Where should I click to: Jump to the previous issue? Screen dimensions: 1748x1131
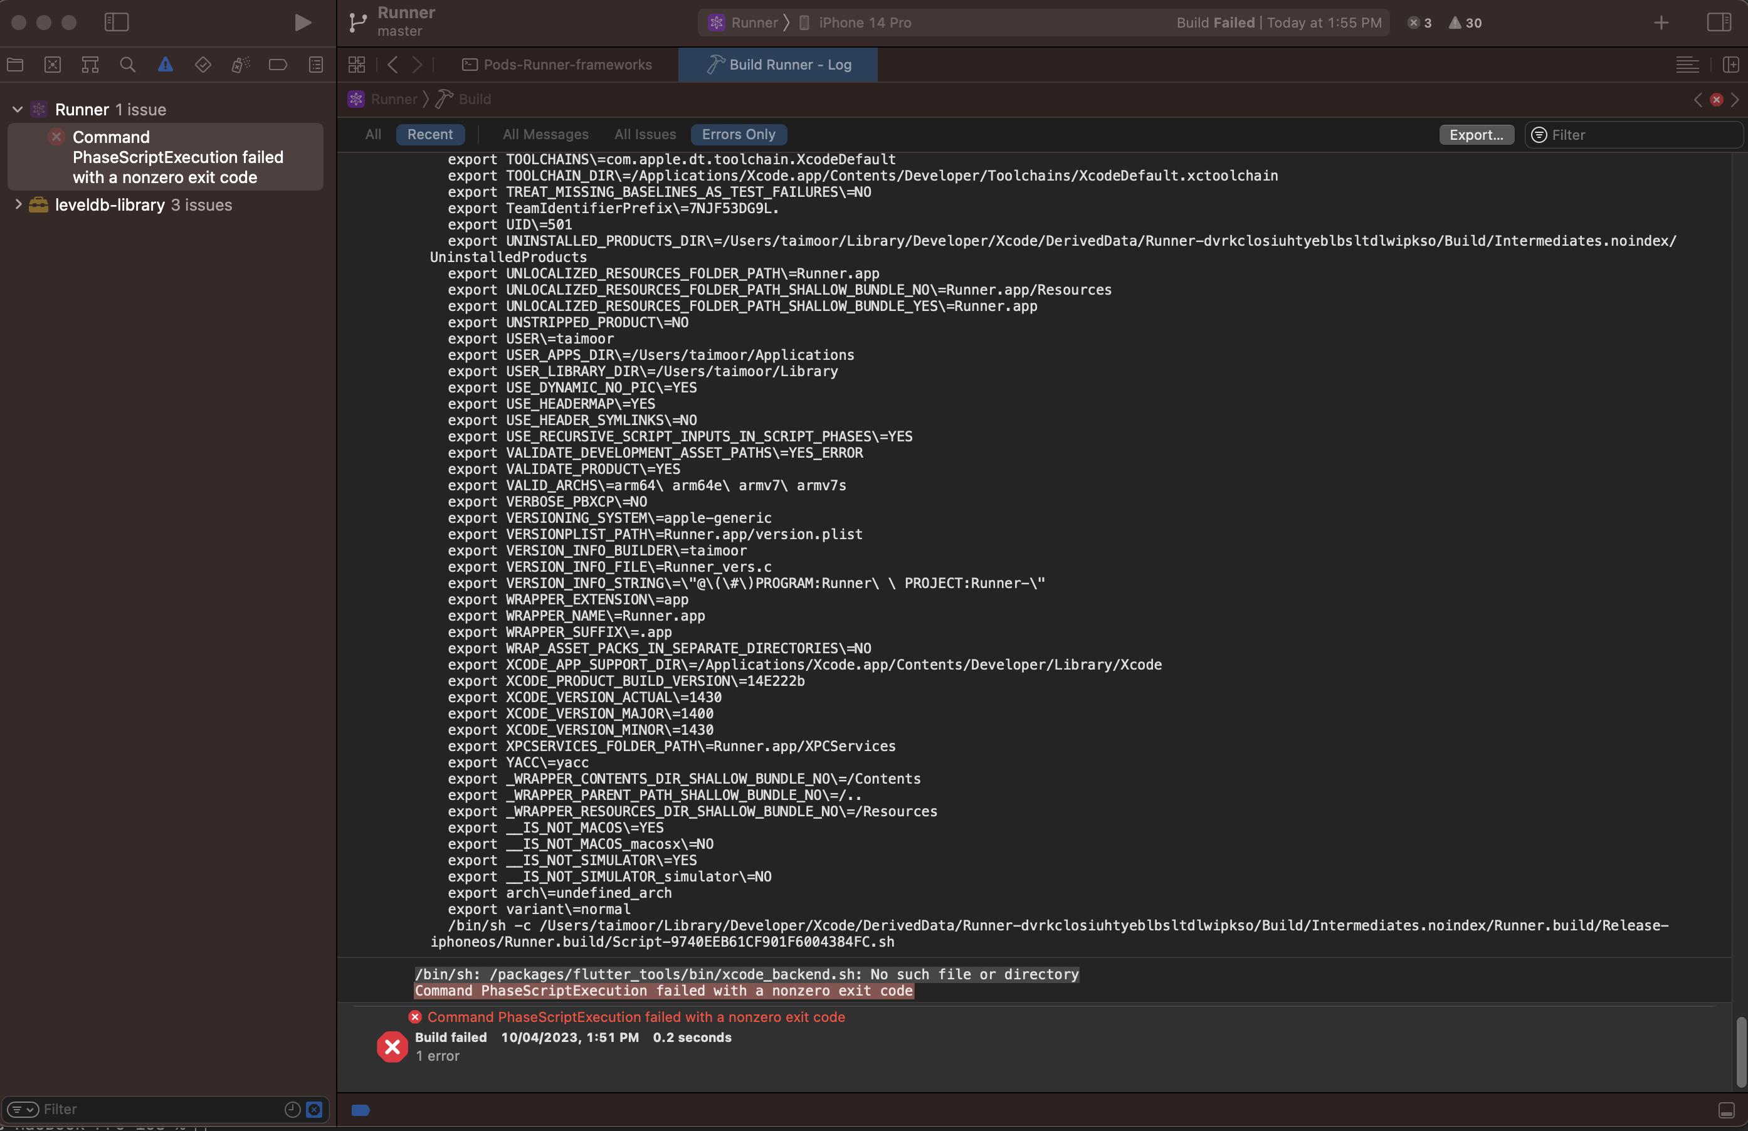click(1698, 99)
